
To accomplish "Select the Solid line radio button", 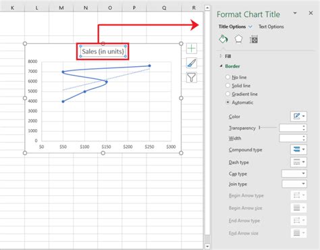I will pyautogui.click(x=228, y=85).
